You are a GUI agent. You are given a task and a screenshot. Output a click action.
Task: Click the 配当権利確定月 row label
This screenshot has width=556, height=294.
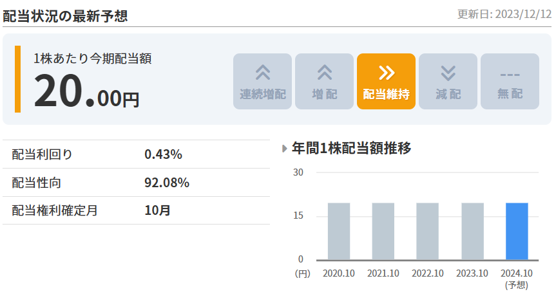coord(55,210)
